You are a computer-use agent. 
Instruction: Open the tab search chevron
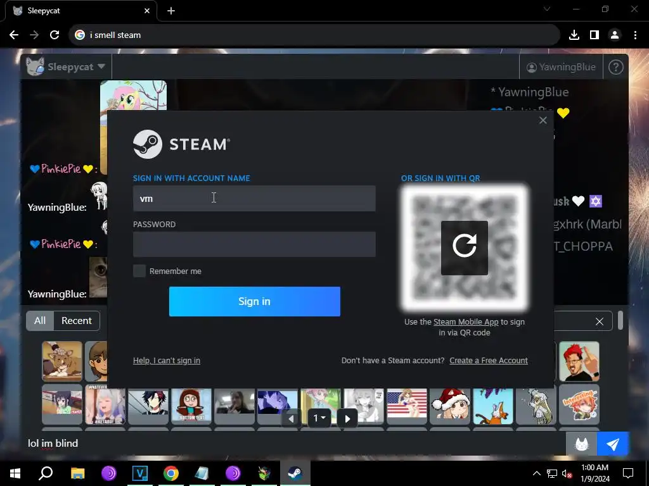click(x=547, y=9)
